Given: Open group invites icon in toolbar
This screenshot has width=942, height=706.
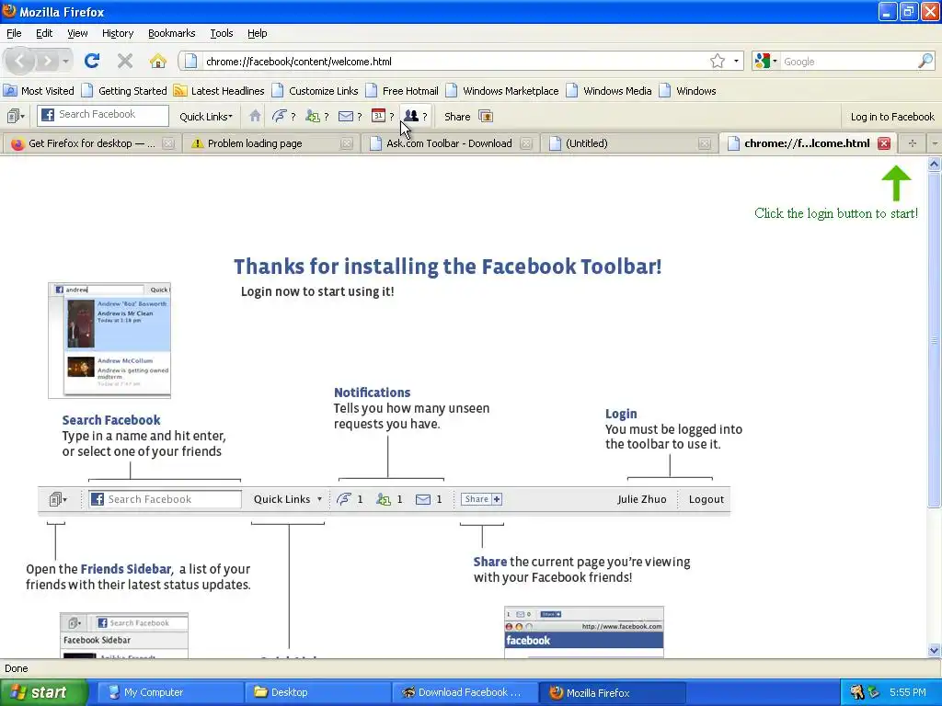Looking at the screenshot, I should pyautogui.click(x=411, y=116).
